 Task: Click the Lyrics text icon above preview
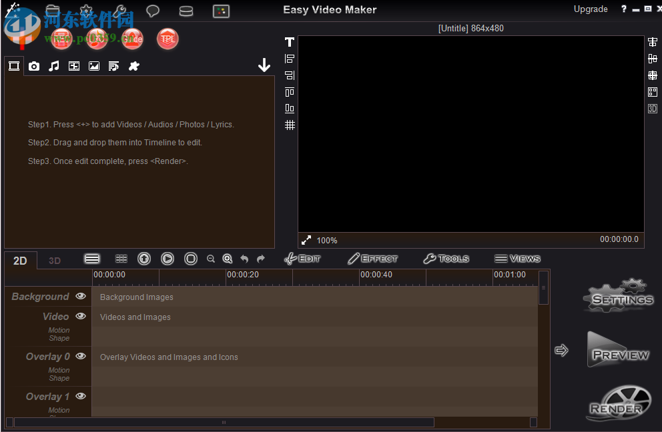pyautogui.click(x=289, y=41)
